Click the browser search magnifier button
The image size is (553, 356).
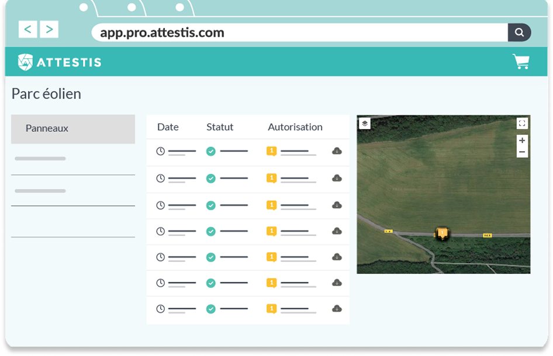coord(519,32)
